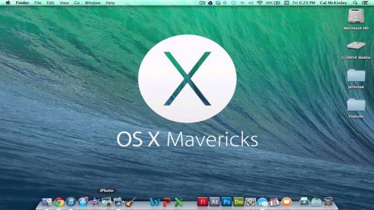This screenshot has width=374, height=210.
Task: Open iBooks orange icon in Dock
Action: point(286,202)
